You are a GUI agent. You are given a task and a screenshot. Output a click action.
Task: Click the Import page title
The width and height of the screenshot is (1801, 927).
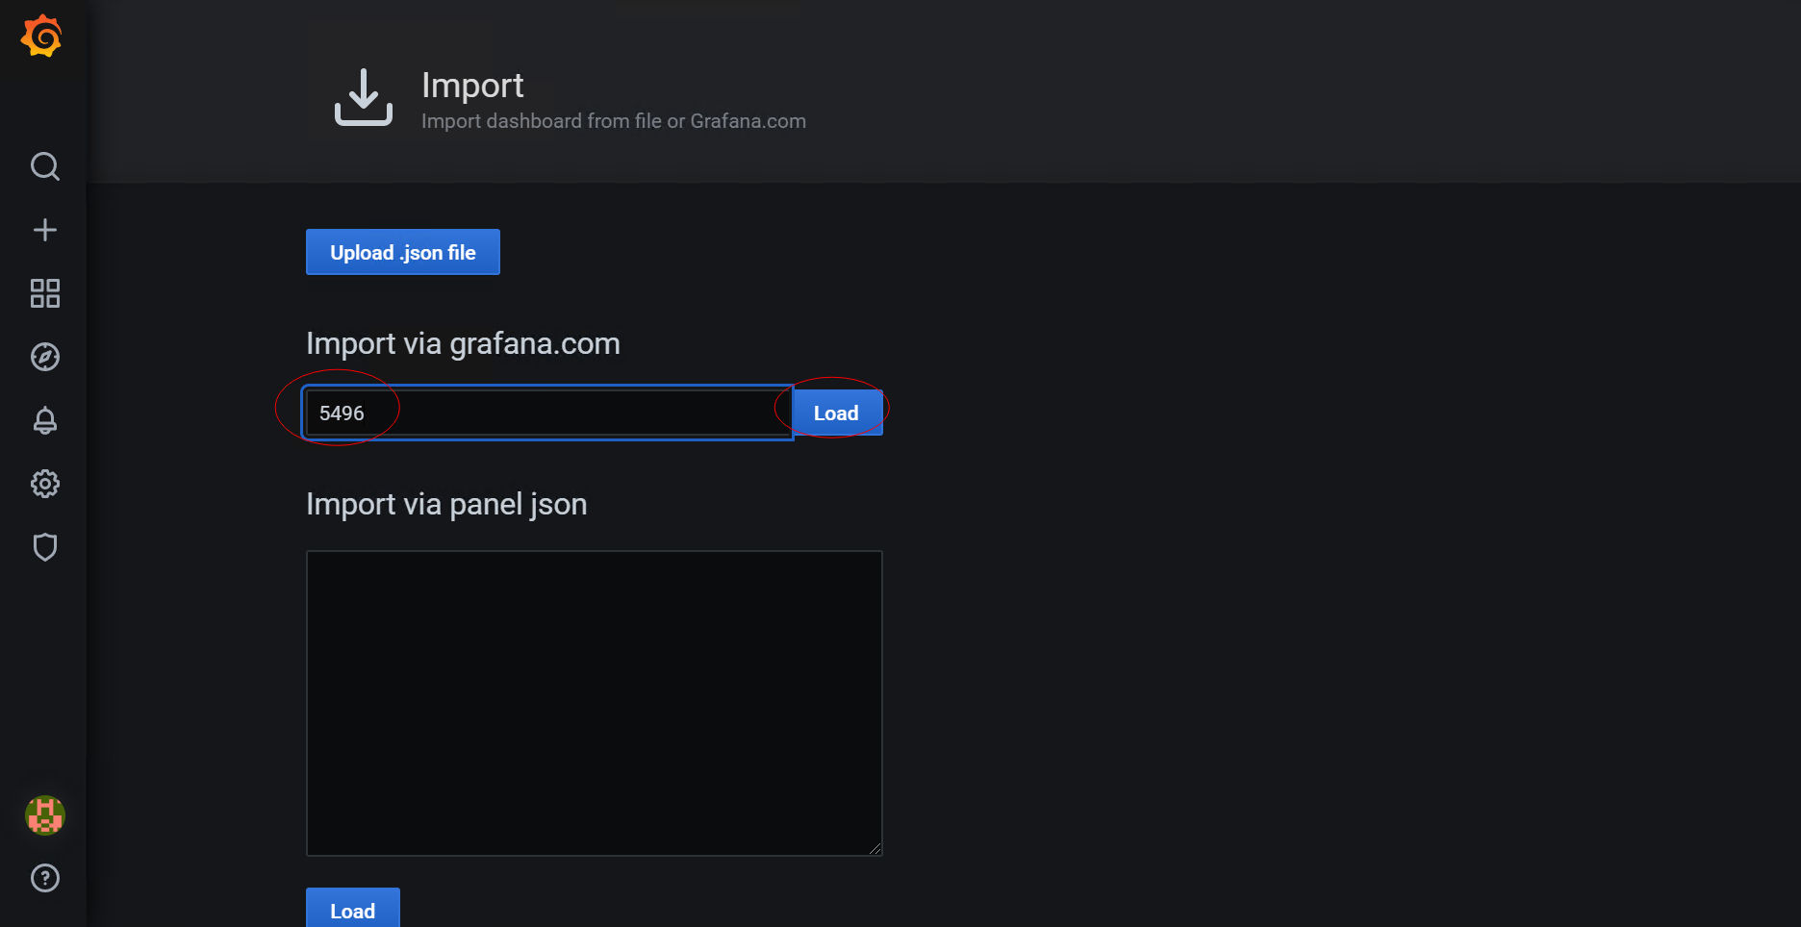tap(472, 86)
